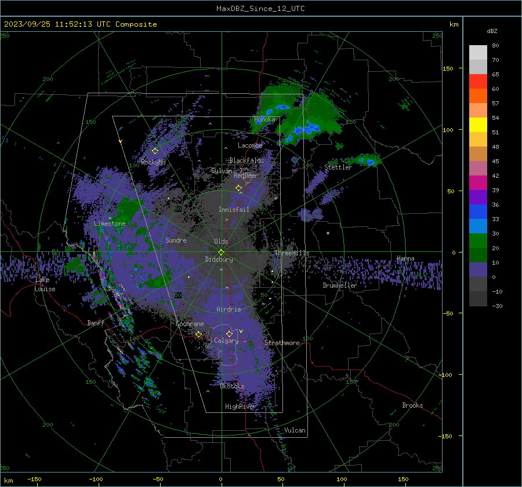Click the white plus marker north of Drumheller
This screenshot has width=522, height=487.
pos(328,233)
